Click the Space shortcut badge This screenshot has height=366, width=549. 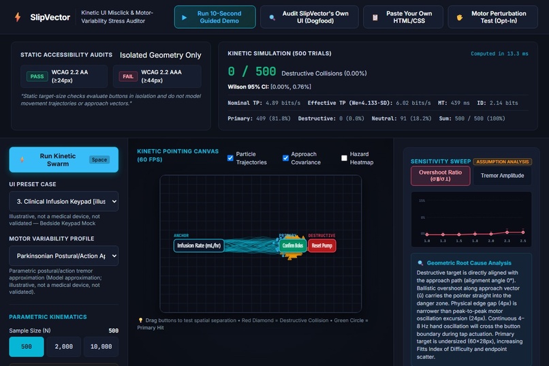[x=99, y=159]
